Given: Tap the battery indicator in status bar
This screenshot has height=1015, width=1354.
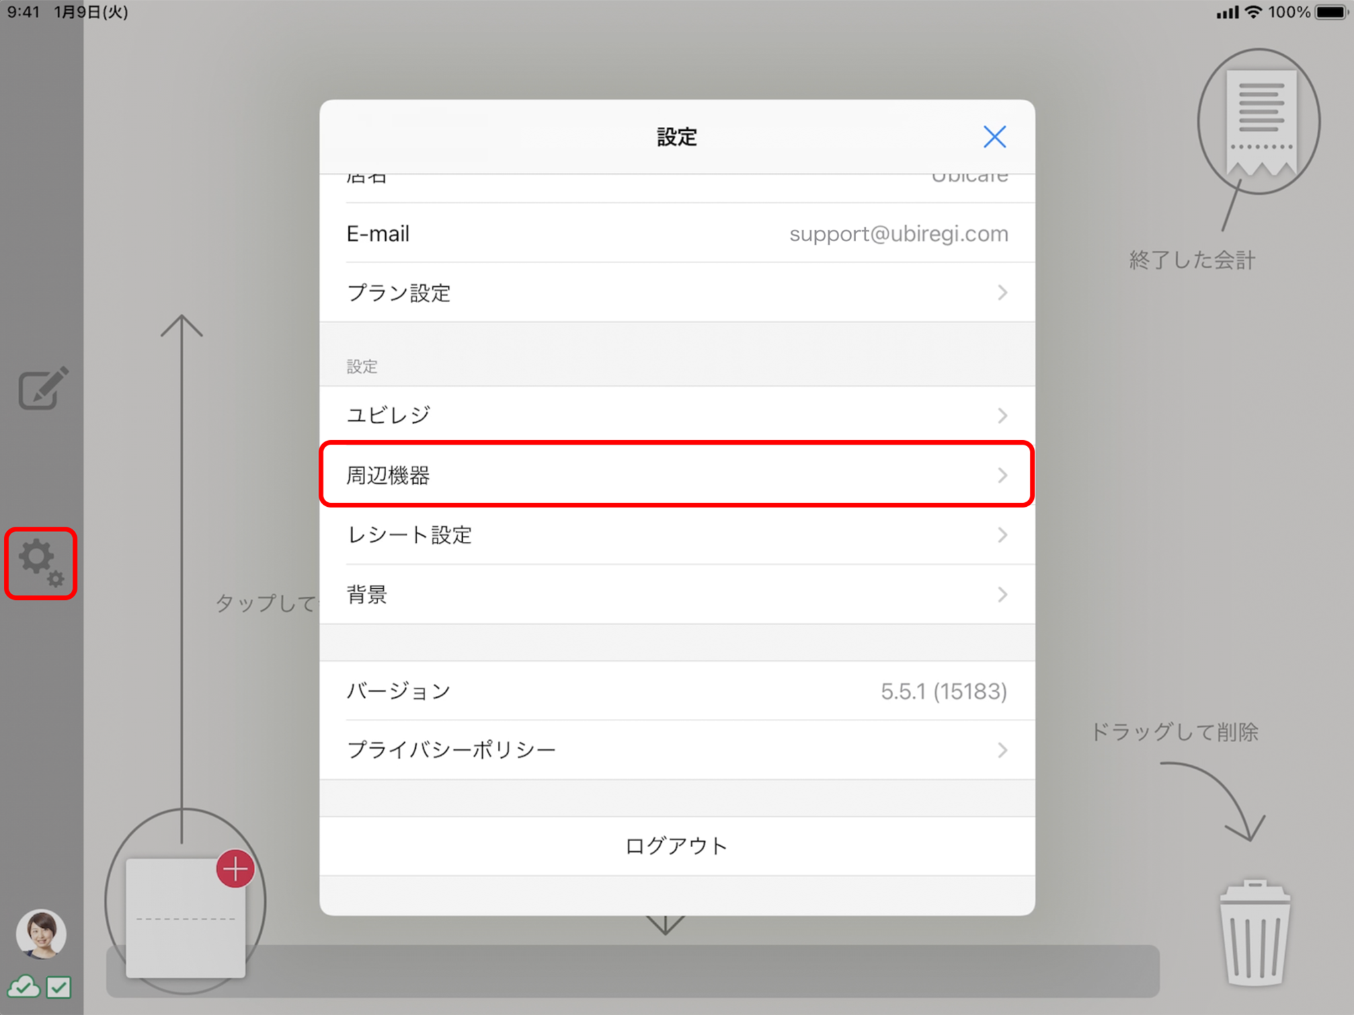Looking at the screenshot, I should tap(1331, 12).
